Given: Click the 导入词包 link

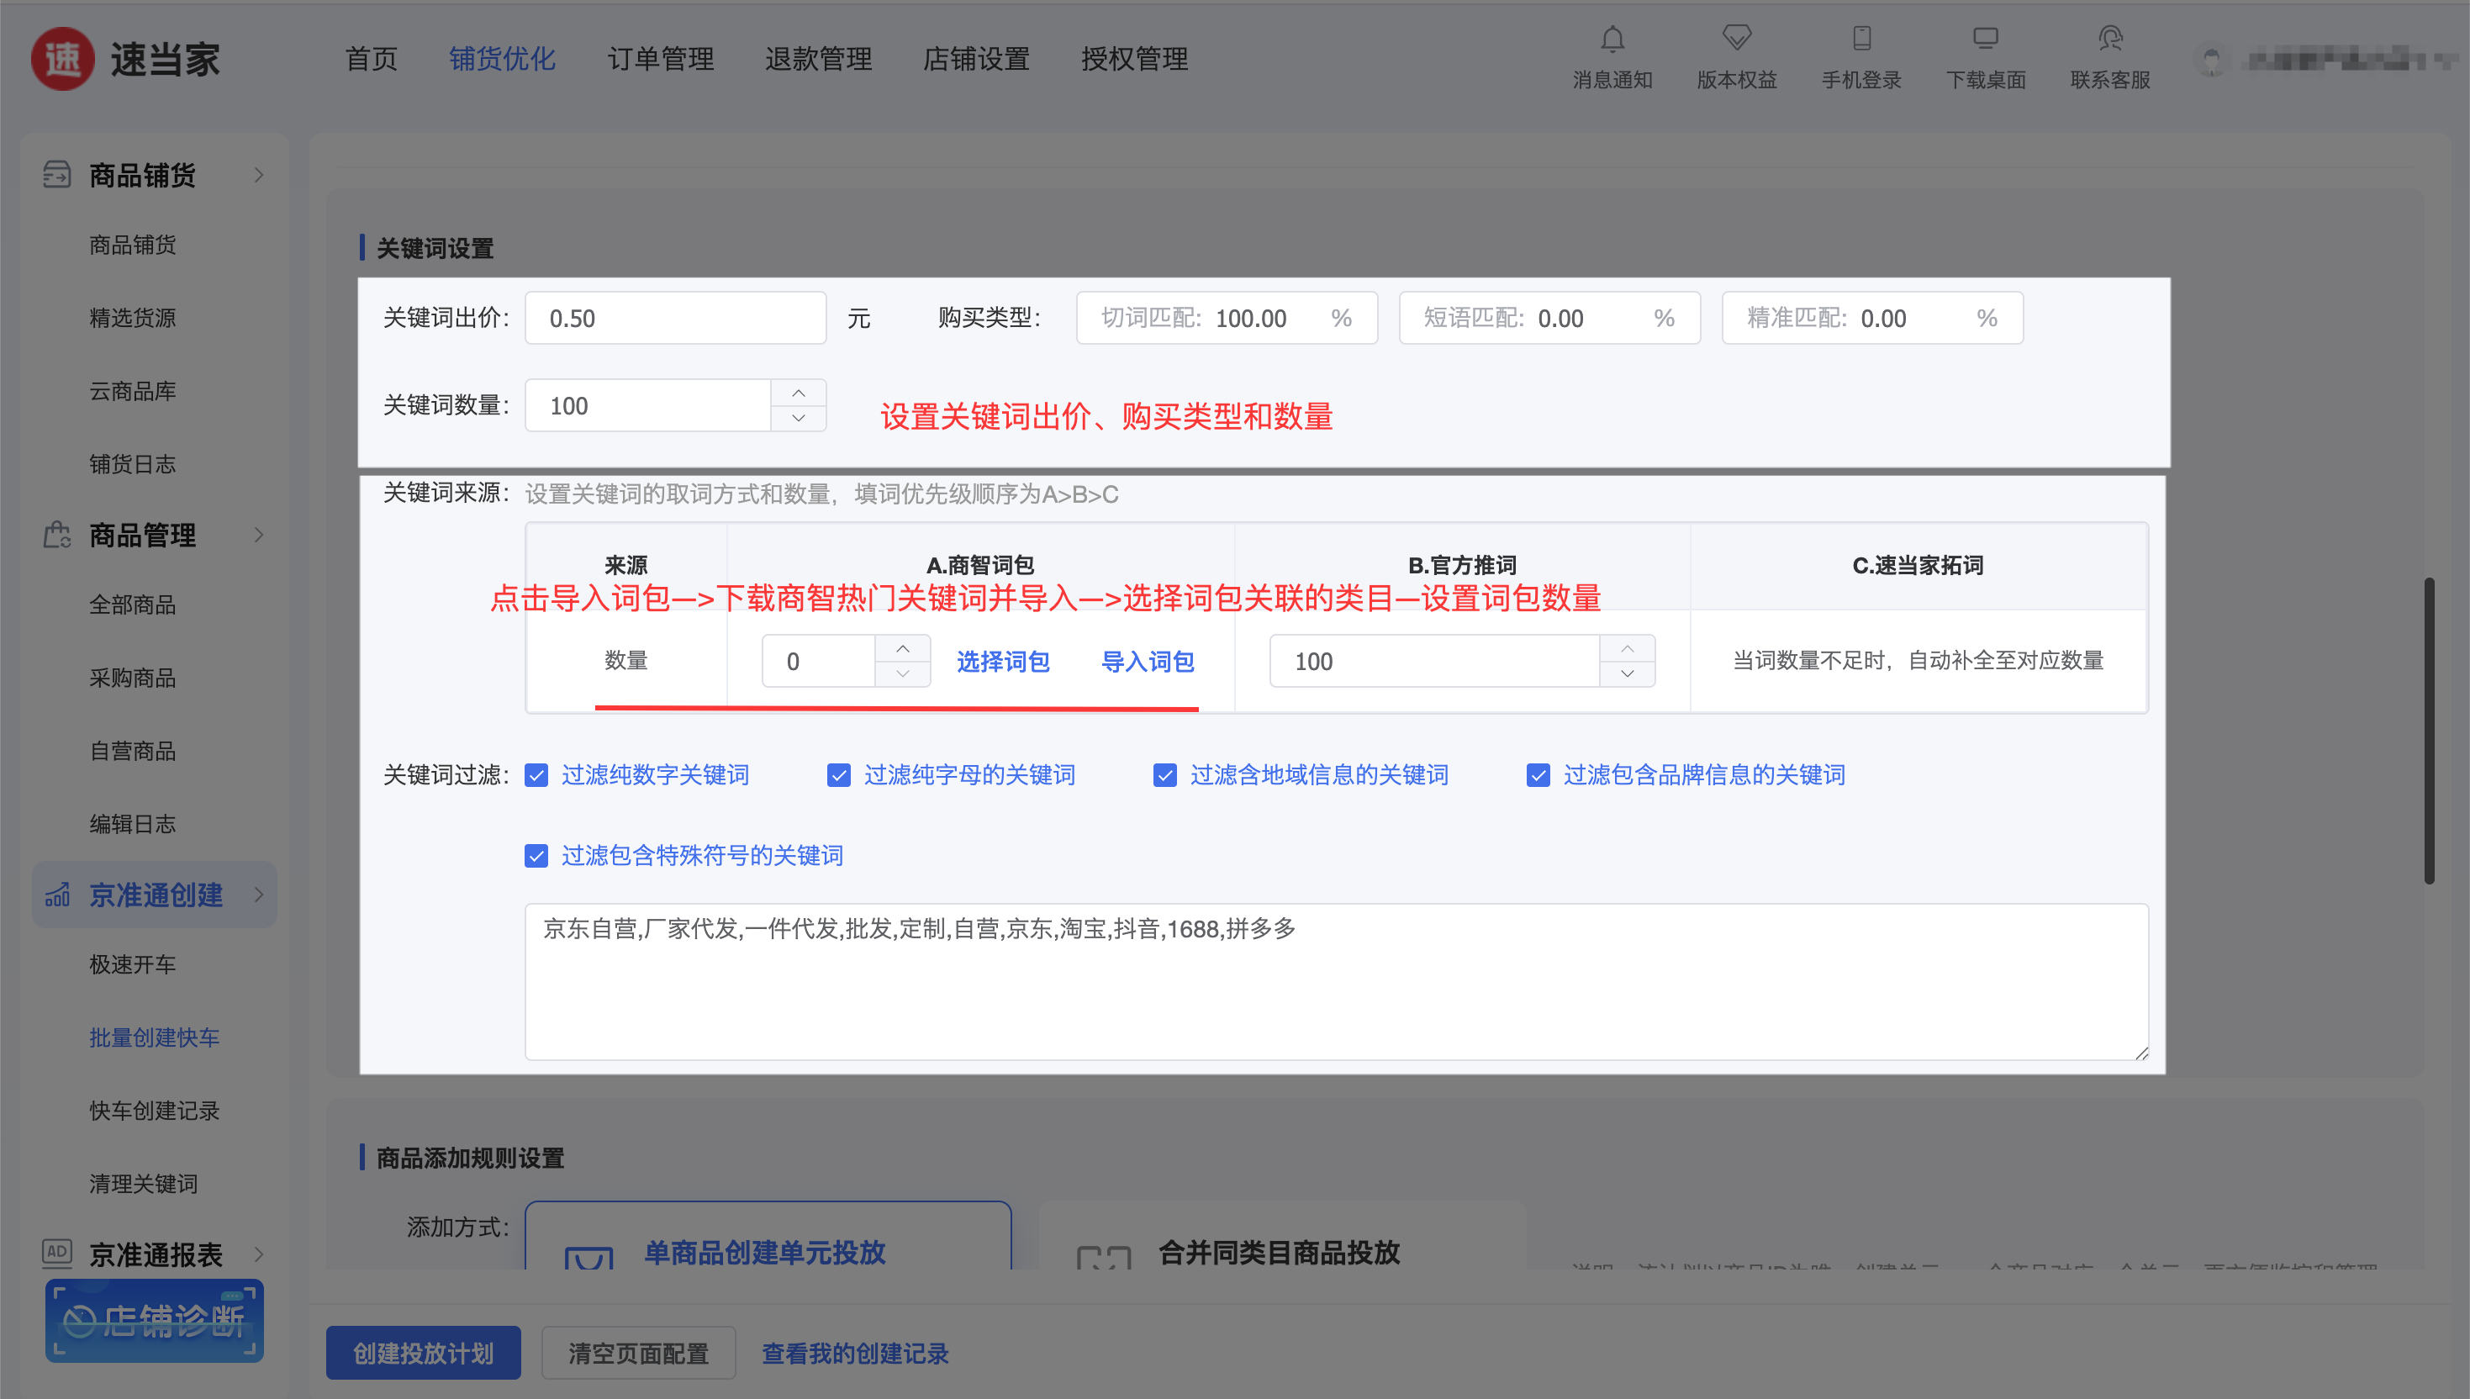Looking at the screenshot, I should [x=1147, y=661].
